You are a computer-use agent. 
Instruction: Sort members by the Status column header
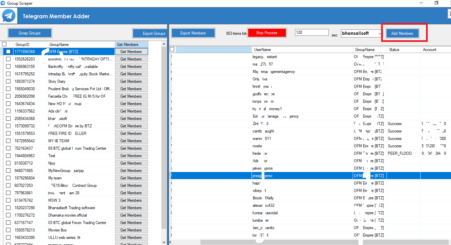[403, 49]
